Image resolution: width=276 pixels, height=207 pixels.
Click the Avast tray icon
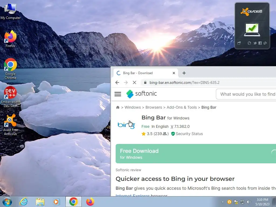[229, 202]
